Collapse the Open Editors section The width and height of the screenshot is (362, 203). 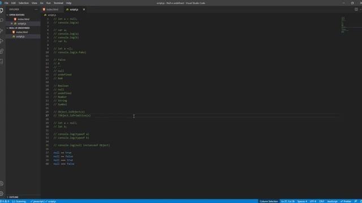point(16,15)
